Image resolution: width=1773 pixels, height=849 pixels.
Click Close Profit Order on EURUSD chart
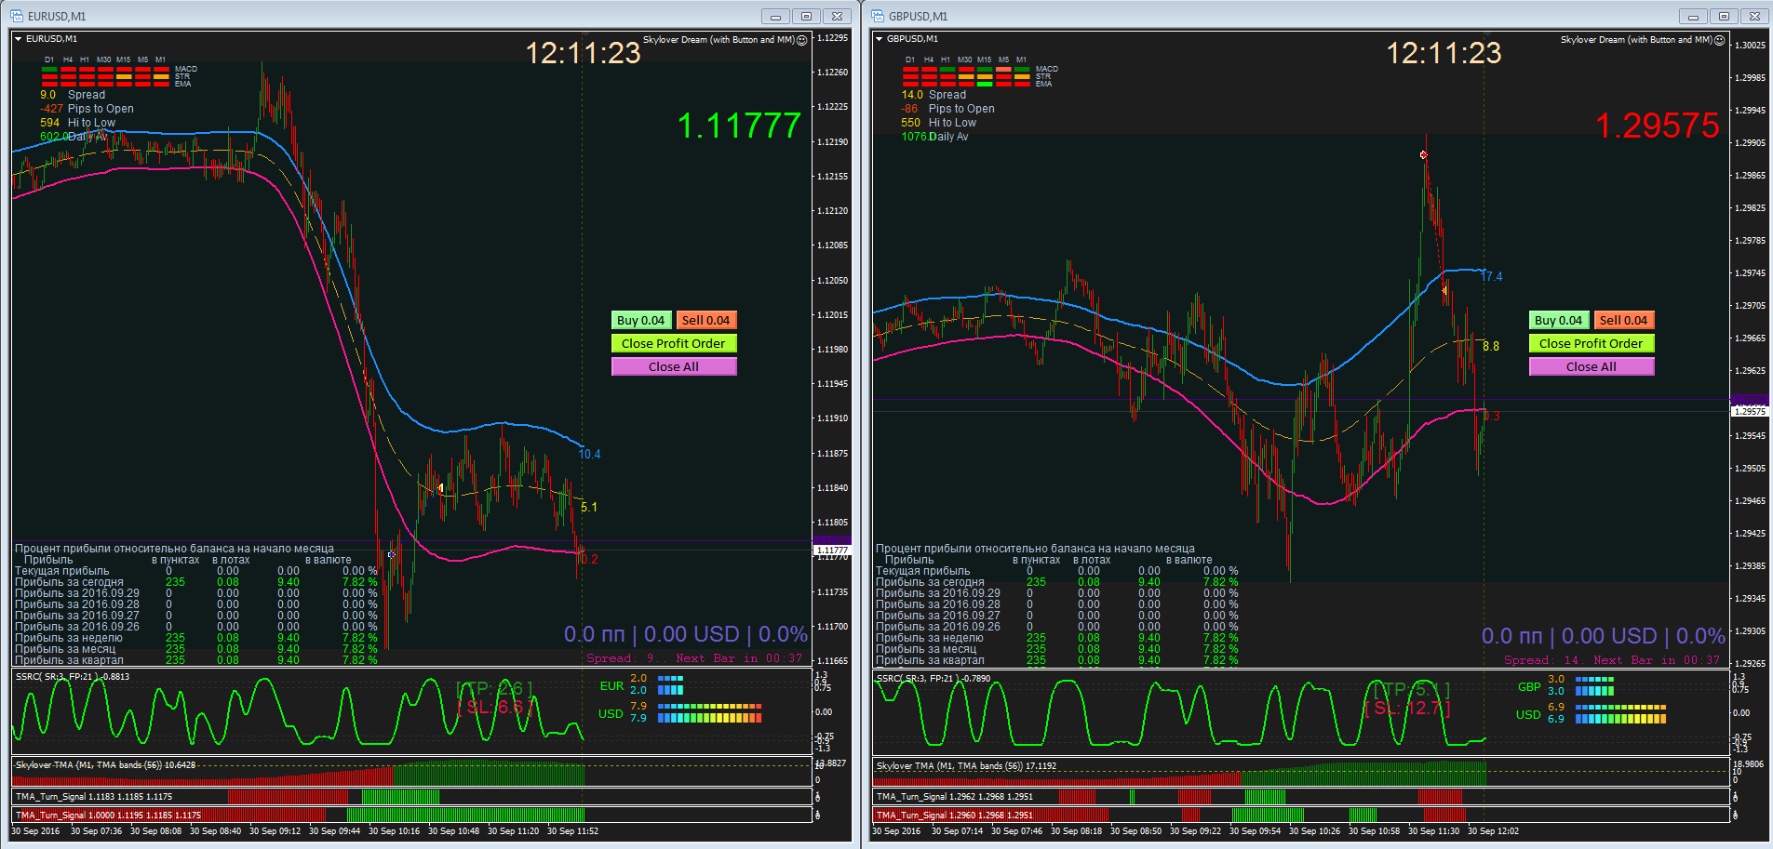point(674,343)
